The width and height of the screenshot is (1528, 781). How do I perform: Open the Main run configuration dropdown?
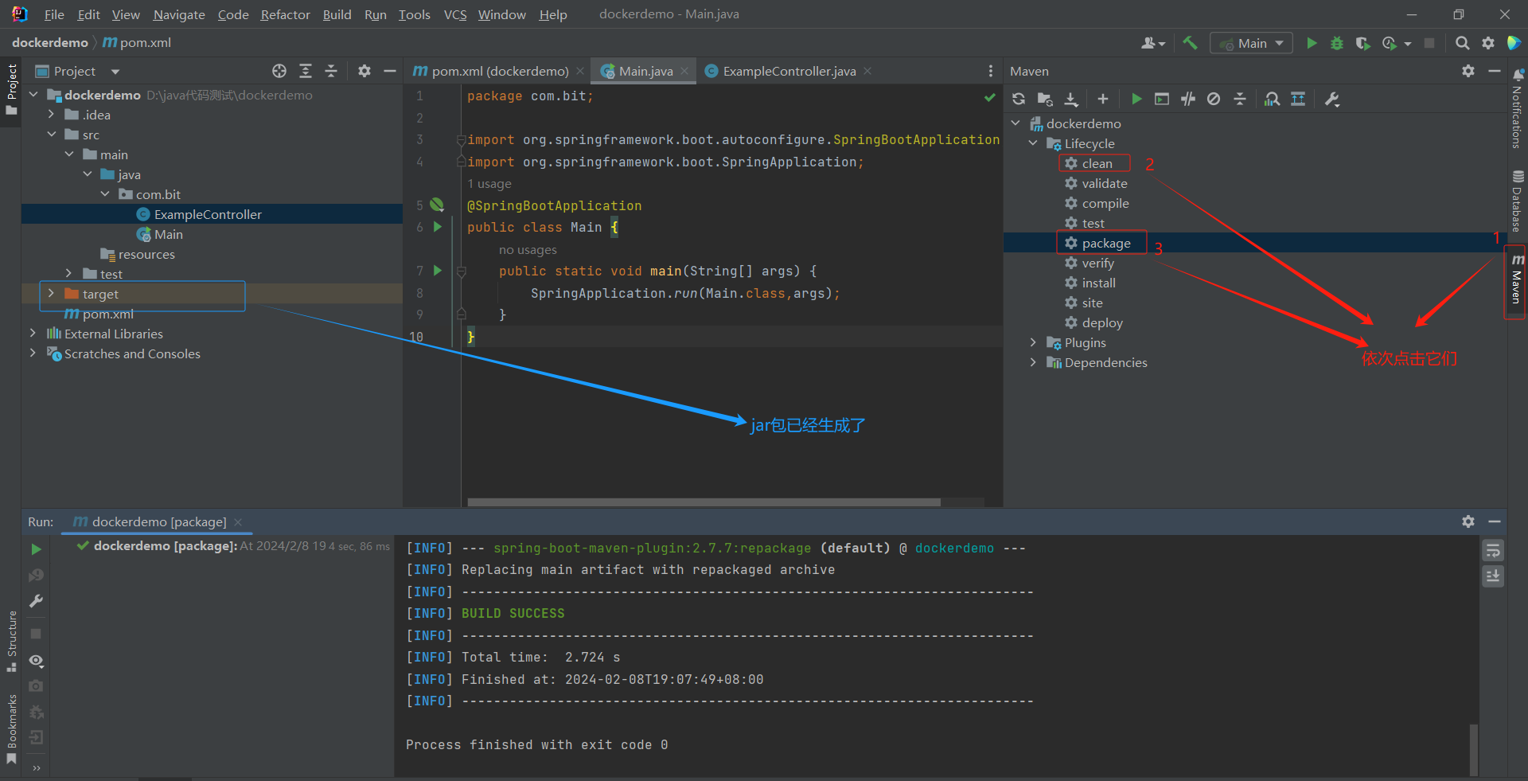point(1251,43)
